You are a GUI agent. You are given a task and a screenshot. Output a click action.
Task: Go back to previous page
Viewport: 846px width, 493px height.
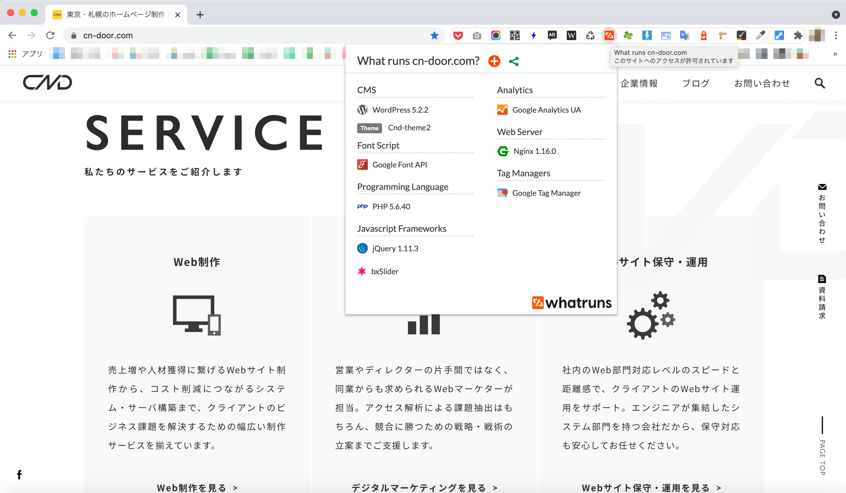click(12, 35)
